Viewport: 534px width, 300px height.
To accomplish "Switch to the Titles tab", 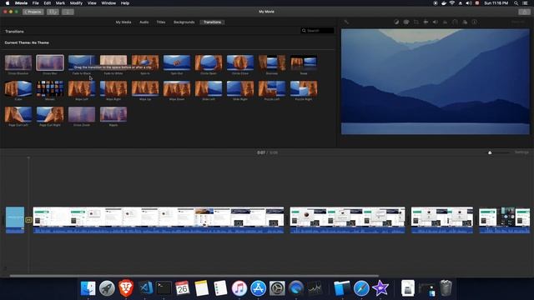I will (x=161, y=22).
